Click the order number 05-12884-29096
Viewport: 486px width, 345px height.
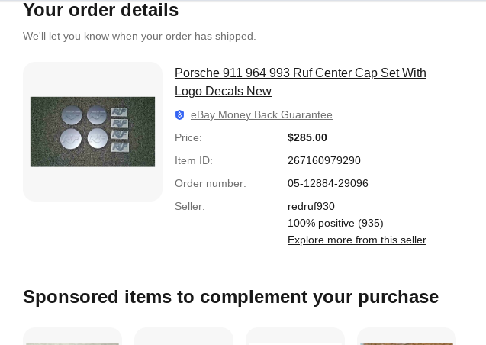(x=327, y=183)
